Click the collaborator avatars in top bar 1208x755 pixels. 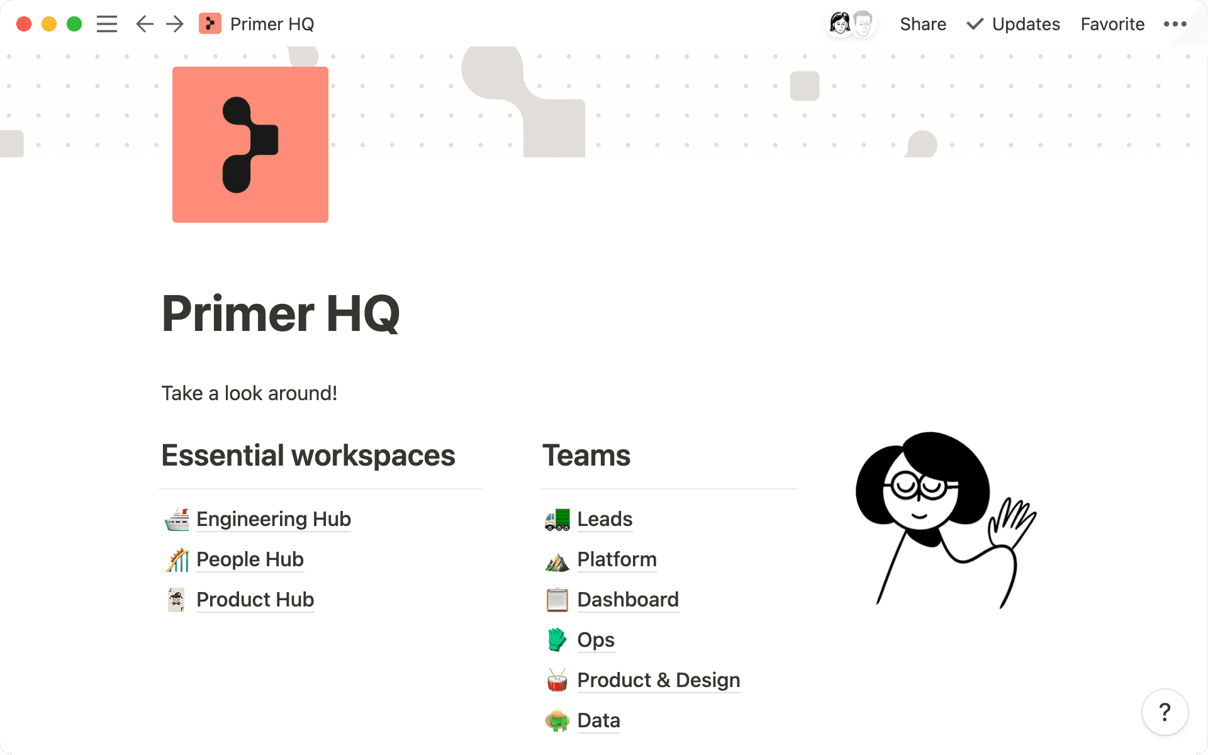click(851, 24)
